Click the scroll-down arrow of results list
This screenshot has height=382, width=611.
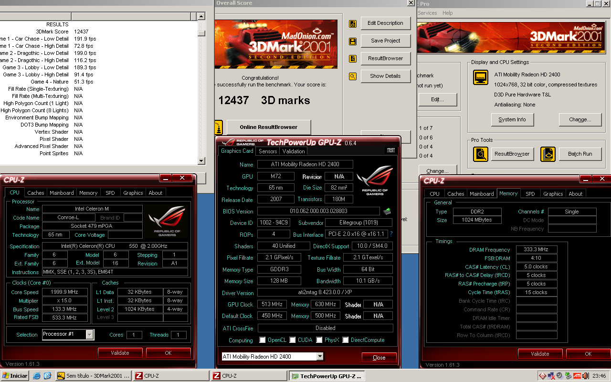coord(201,161)
